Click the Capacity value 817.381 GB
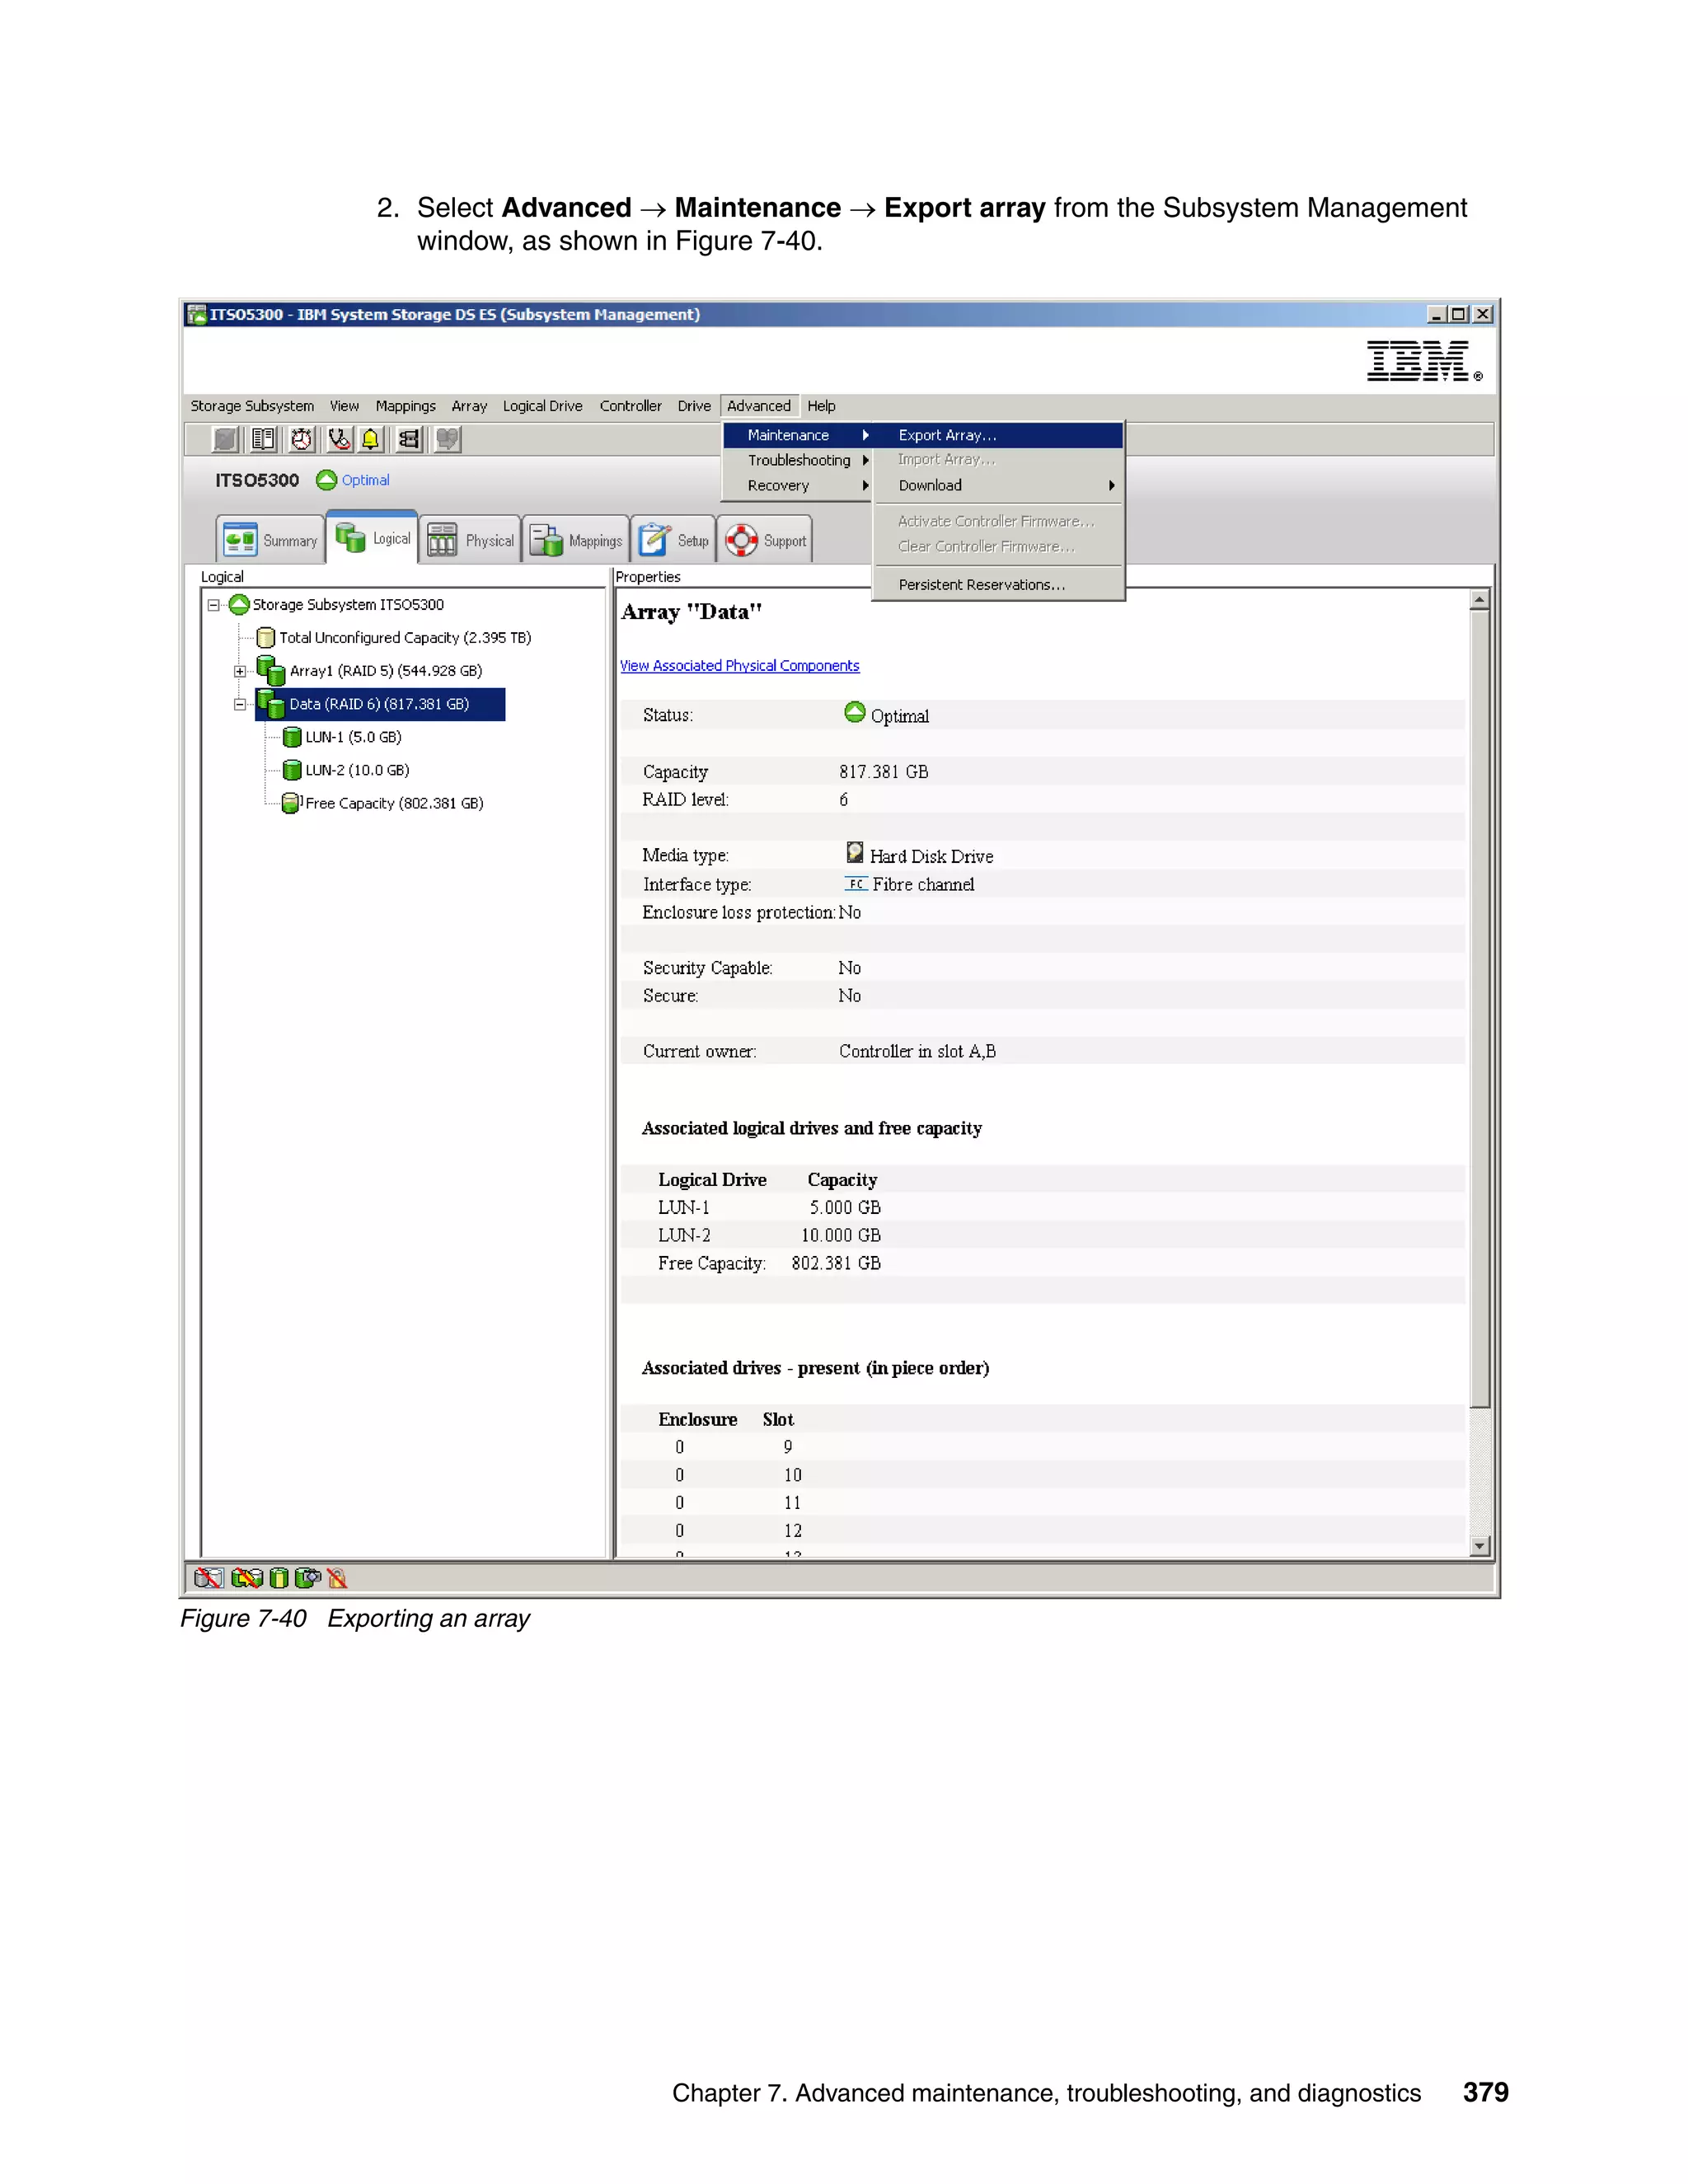The height and width of the screenshot is (2184, 1688). coord(884,772)
